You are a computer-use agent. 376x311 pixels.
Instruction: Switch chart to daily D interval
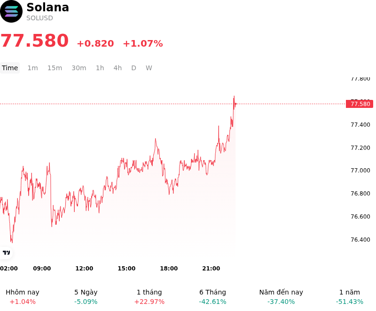[134, 68]
